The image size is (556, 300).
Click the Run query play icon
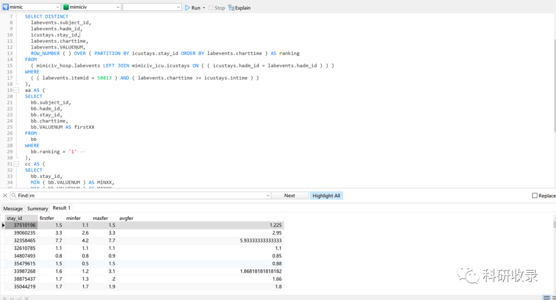(187, 7)
